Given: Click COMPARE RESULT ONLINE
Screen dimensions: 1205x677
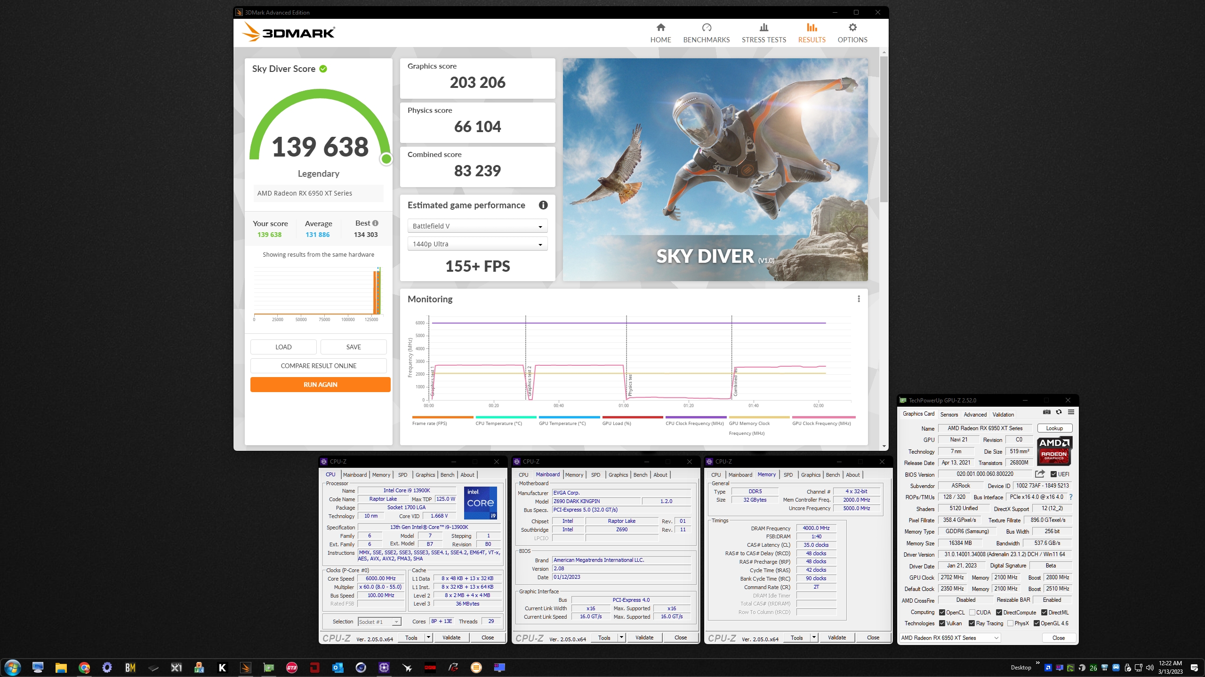Looking at the screenshot, I should coord(319,366).
